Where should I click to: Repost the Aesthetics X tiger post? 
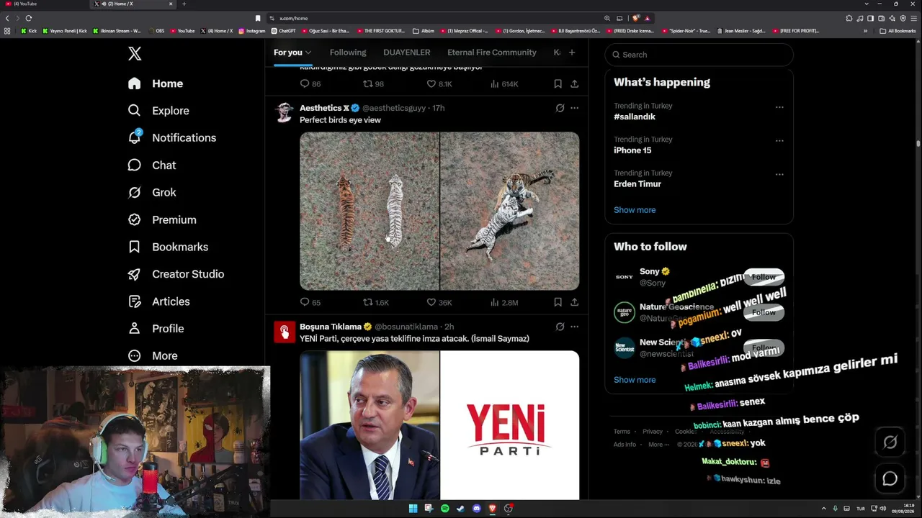point(376,302)
